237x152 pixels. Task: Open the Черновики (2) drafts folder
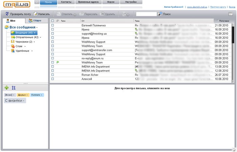pos(24,42)
